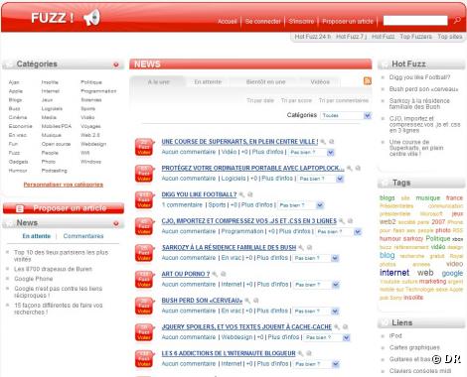Viewport: 467px width, 377px height.
Task: Open Pas bien dropdown for Laptoplock article
Action: 321,179
